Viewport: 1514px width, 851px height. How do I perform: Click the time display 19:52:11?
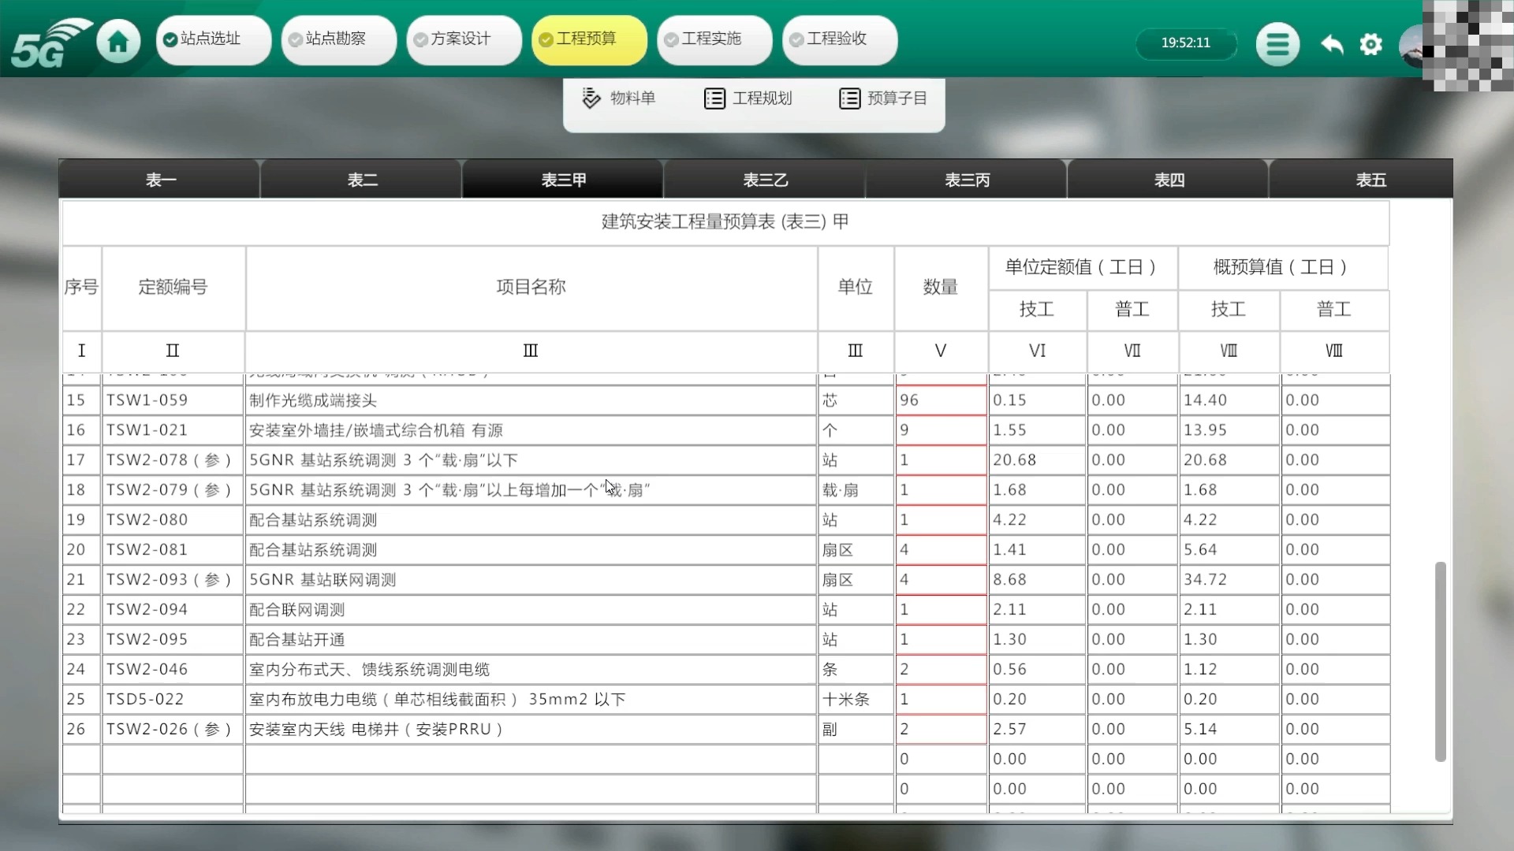(1185, 43)
